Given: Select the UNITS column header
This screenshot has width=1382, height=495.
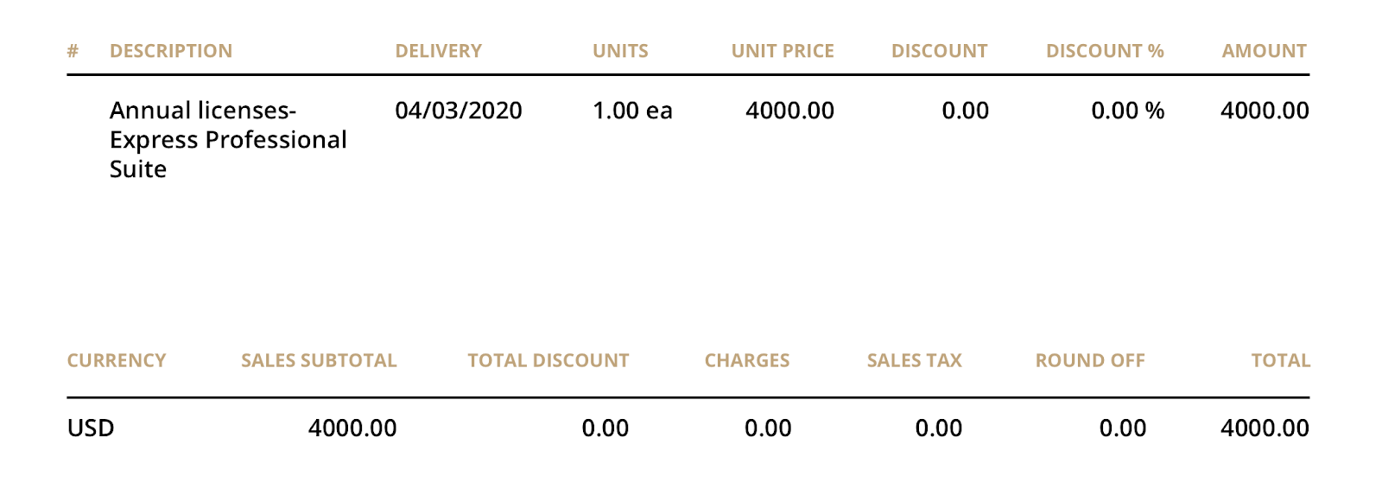Looking at the screenshot, I should point(620,51).
